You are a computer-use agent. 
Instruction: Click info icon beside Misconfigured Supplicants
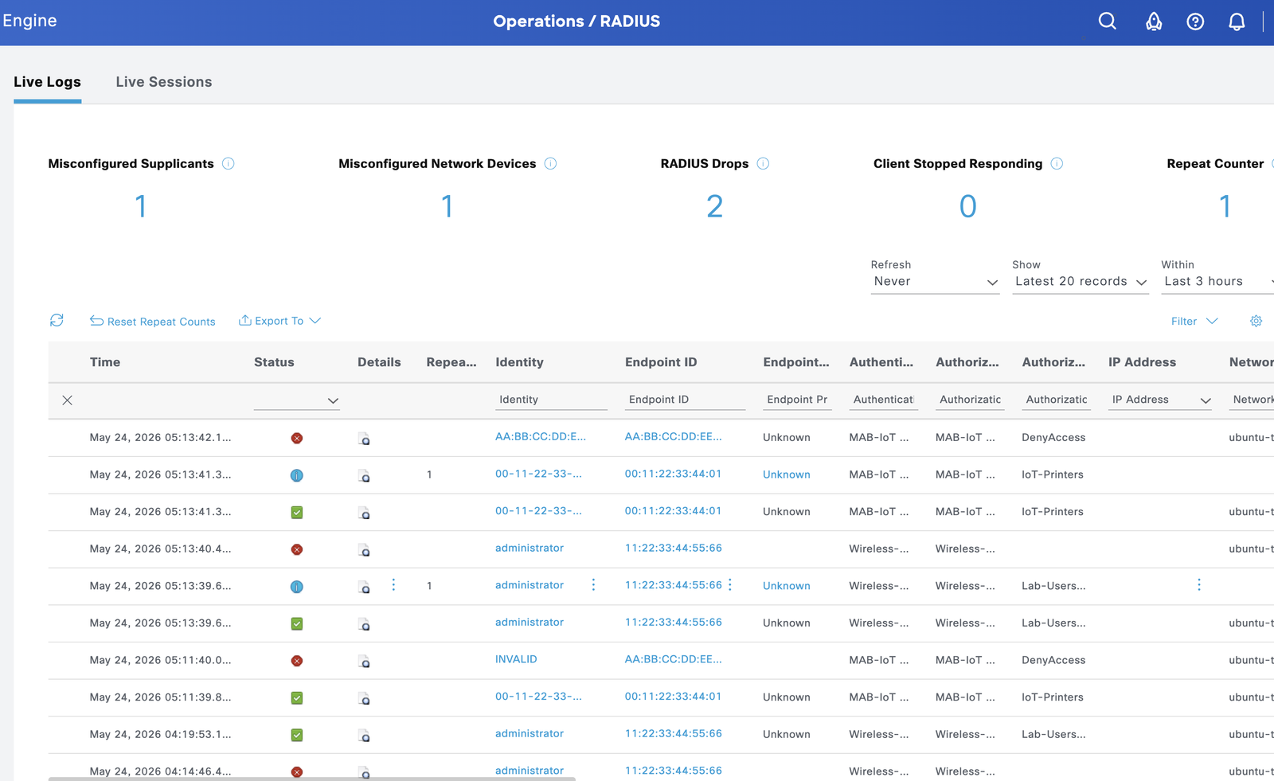[228, 163]
